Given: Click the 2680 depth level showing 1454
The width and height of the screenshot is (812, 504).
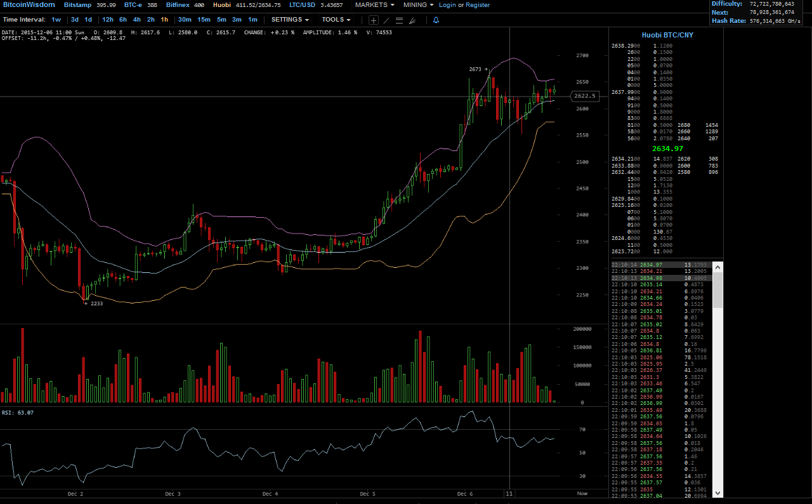Looking at the screenshot, I should click(698, 126).
